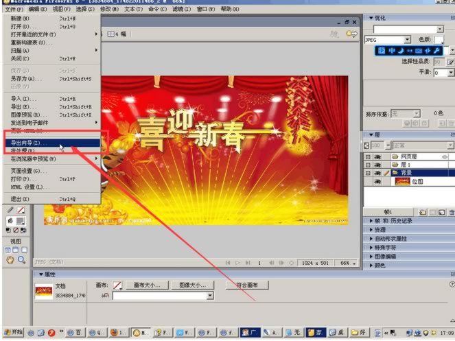Screen dimensions: 455x341
Task: Open the 滤镜 menu
Action: pyautogui.click(x=182, y=9)
